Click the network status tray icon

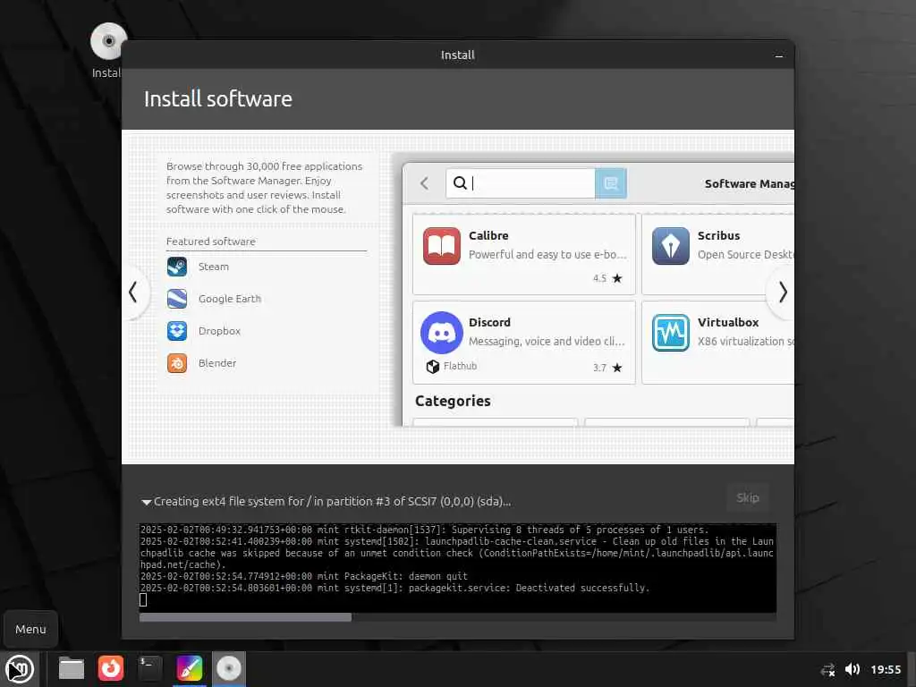pyautogui.click(x=827, y=669)
